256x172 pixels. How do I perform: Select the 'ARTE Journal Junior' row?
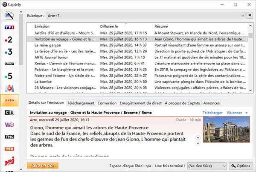(x=137, y=57)
